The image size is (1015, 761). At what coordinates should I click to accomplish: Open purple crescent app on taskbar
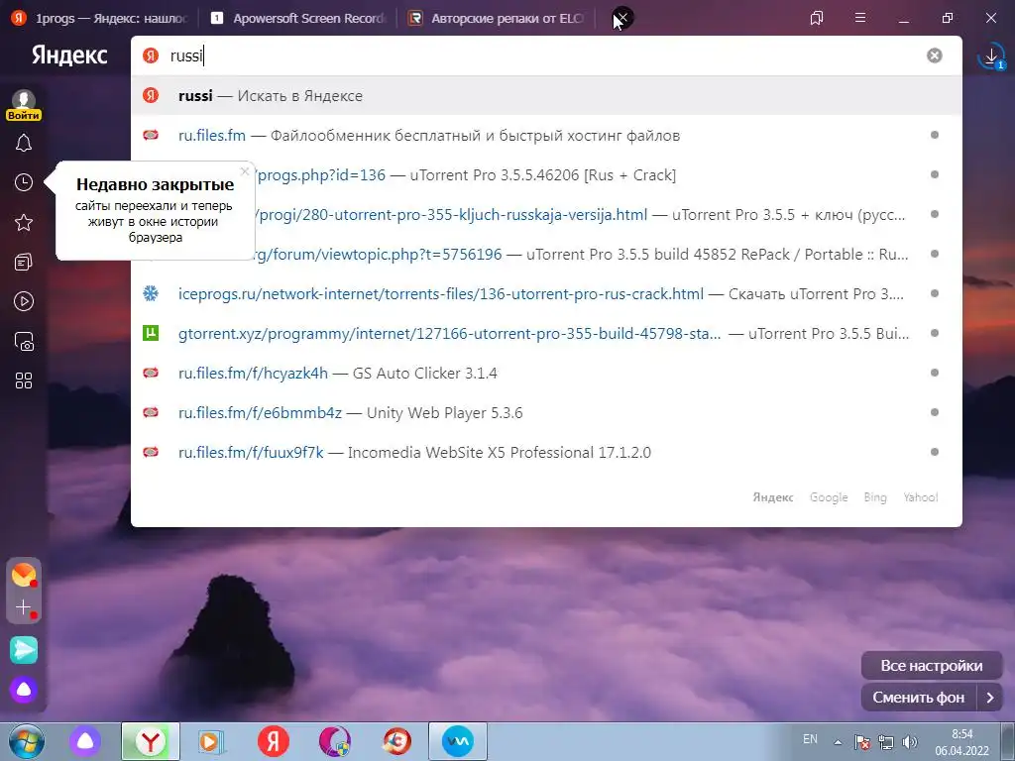(335, 741)
